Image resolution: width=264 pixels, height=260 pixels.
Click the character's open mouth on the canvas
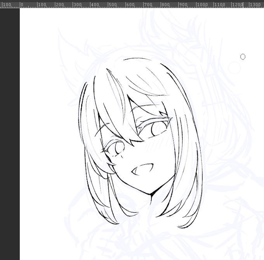point(142,169)
